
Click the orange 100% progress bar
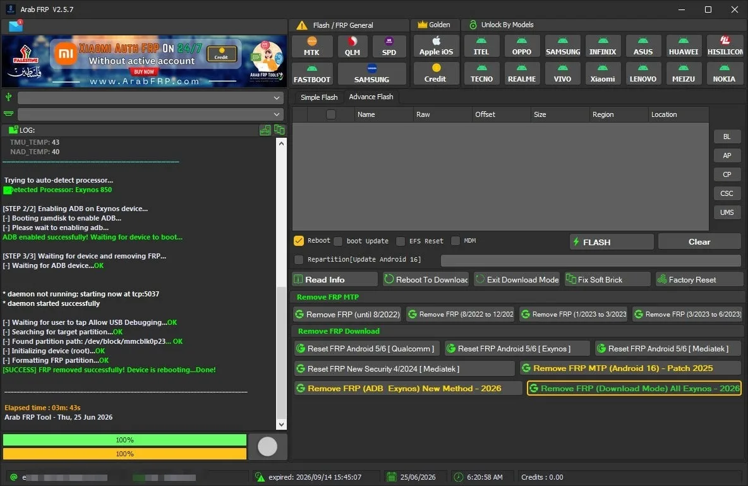click(x=124, y=454)
